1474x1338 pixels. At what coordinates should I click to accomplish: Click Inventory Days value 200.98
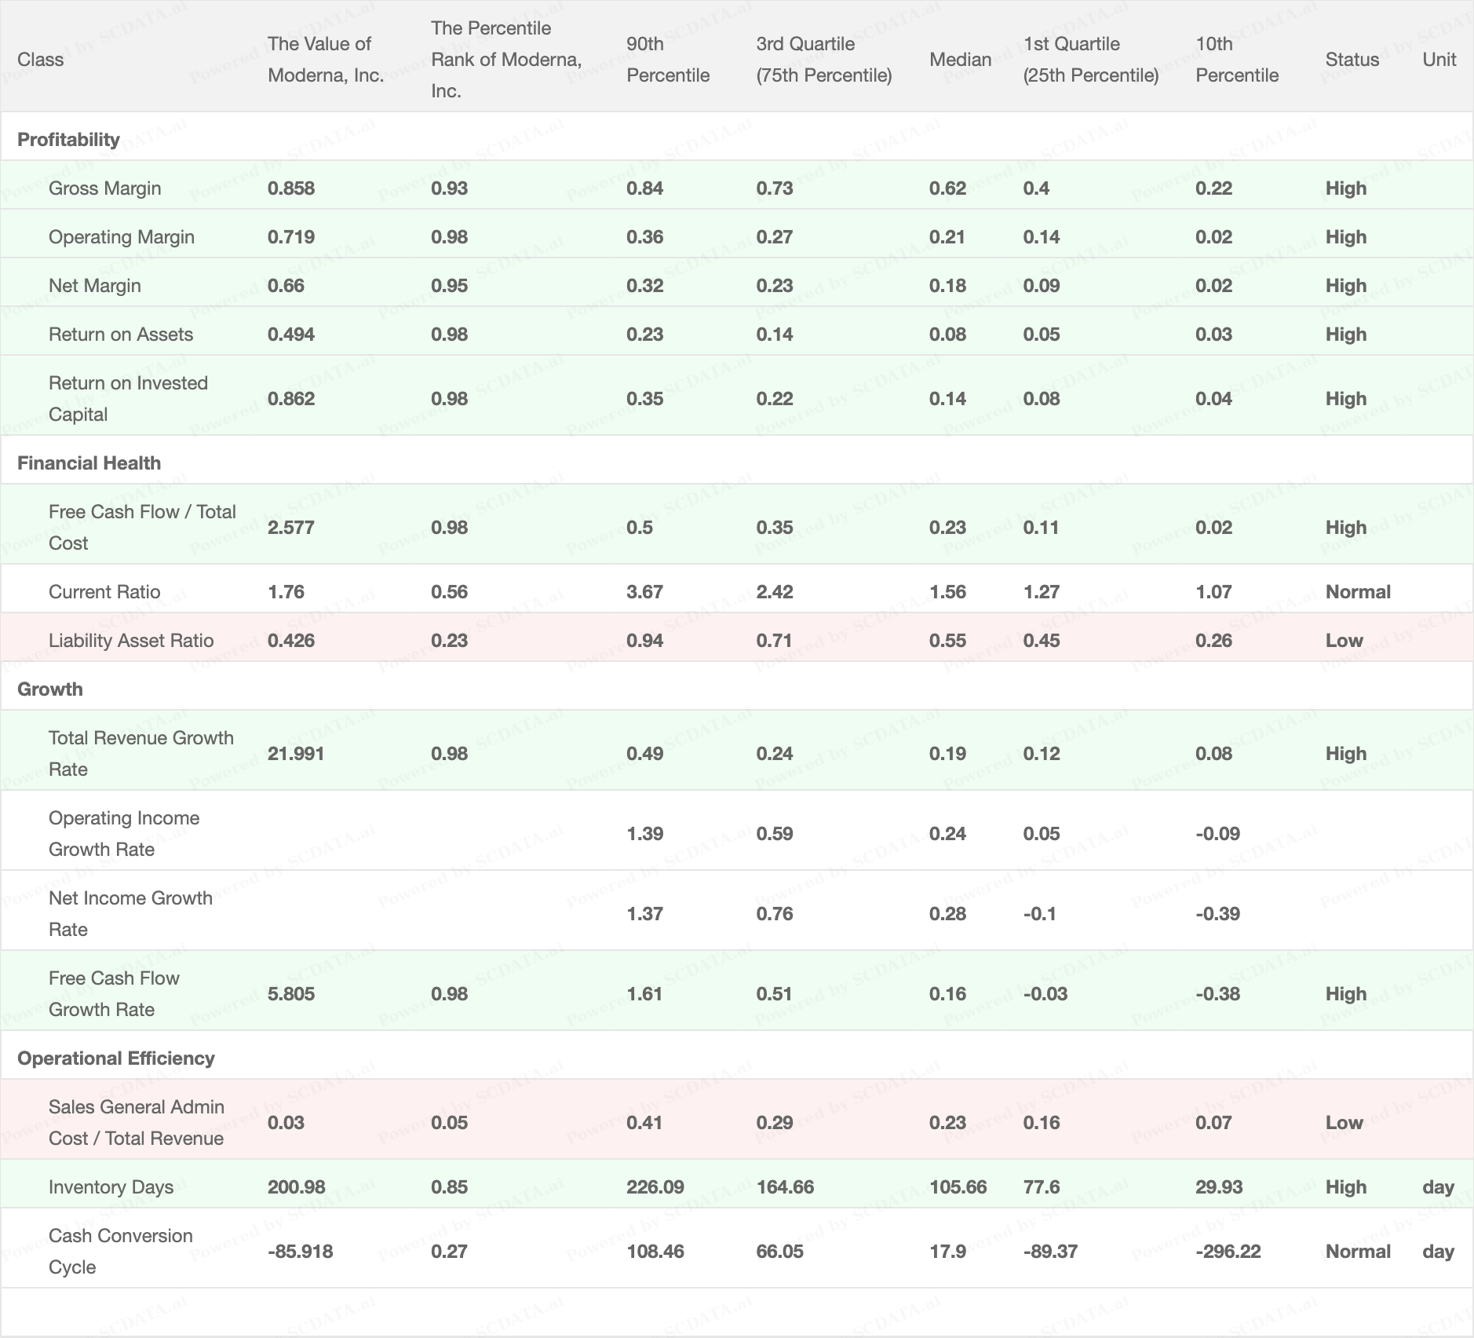296,1187
